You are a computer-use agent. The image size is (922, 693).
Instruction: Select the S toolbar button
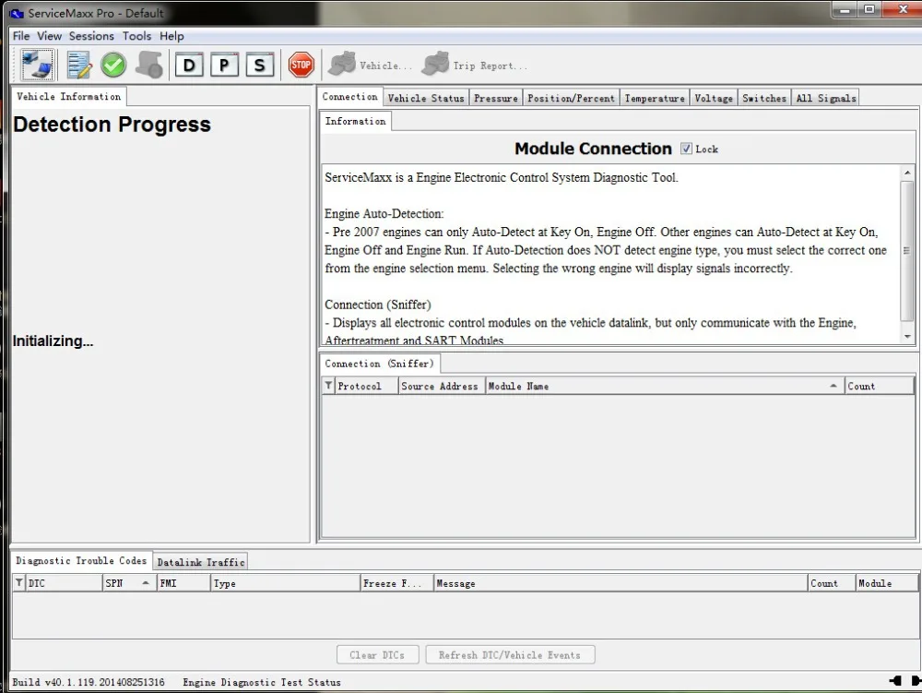(x=259, y=65)
